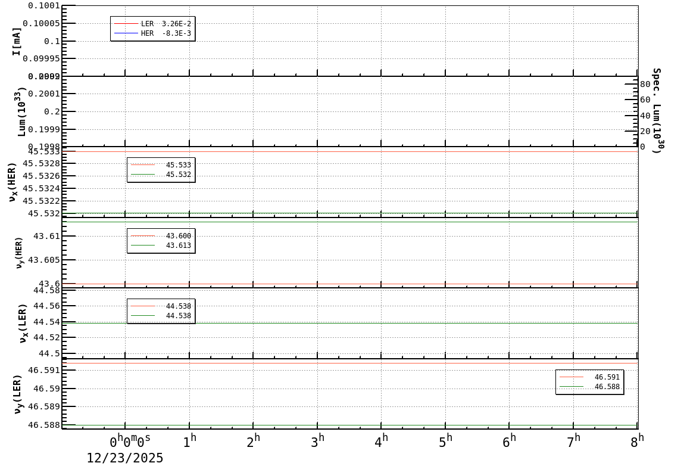The height and width of the screenshot is (466, 687).
Task: Select the green 45.532 legend line sample
Action: pyautogui.click(x=143, y=174)
